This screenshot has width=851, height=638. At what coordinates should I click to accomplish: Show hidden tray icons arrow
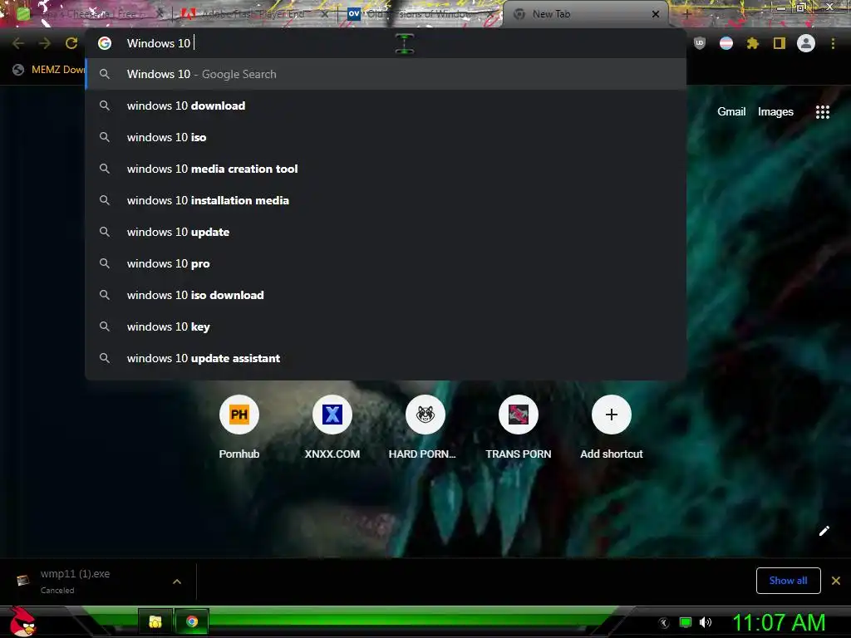pyautogui.click(x=664, y=623)
